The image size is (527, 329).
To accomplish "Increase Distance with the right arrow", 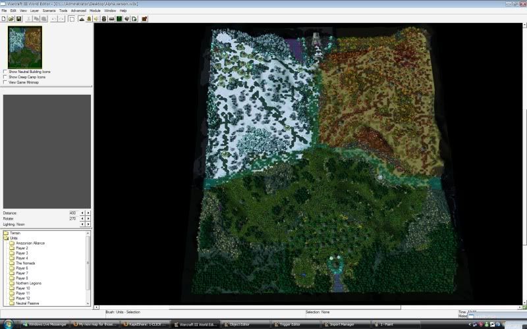I will [x=88, y=213].
